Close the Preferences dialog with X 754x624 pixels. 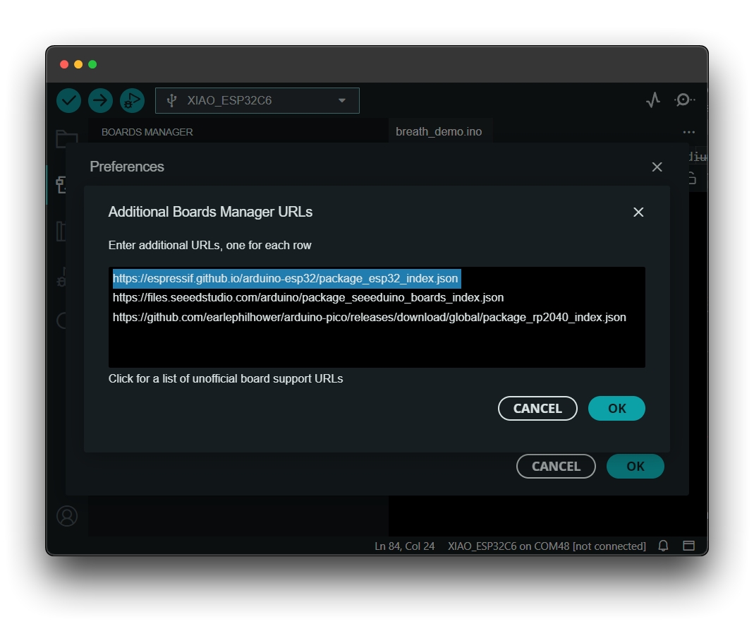click(657, 167)
